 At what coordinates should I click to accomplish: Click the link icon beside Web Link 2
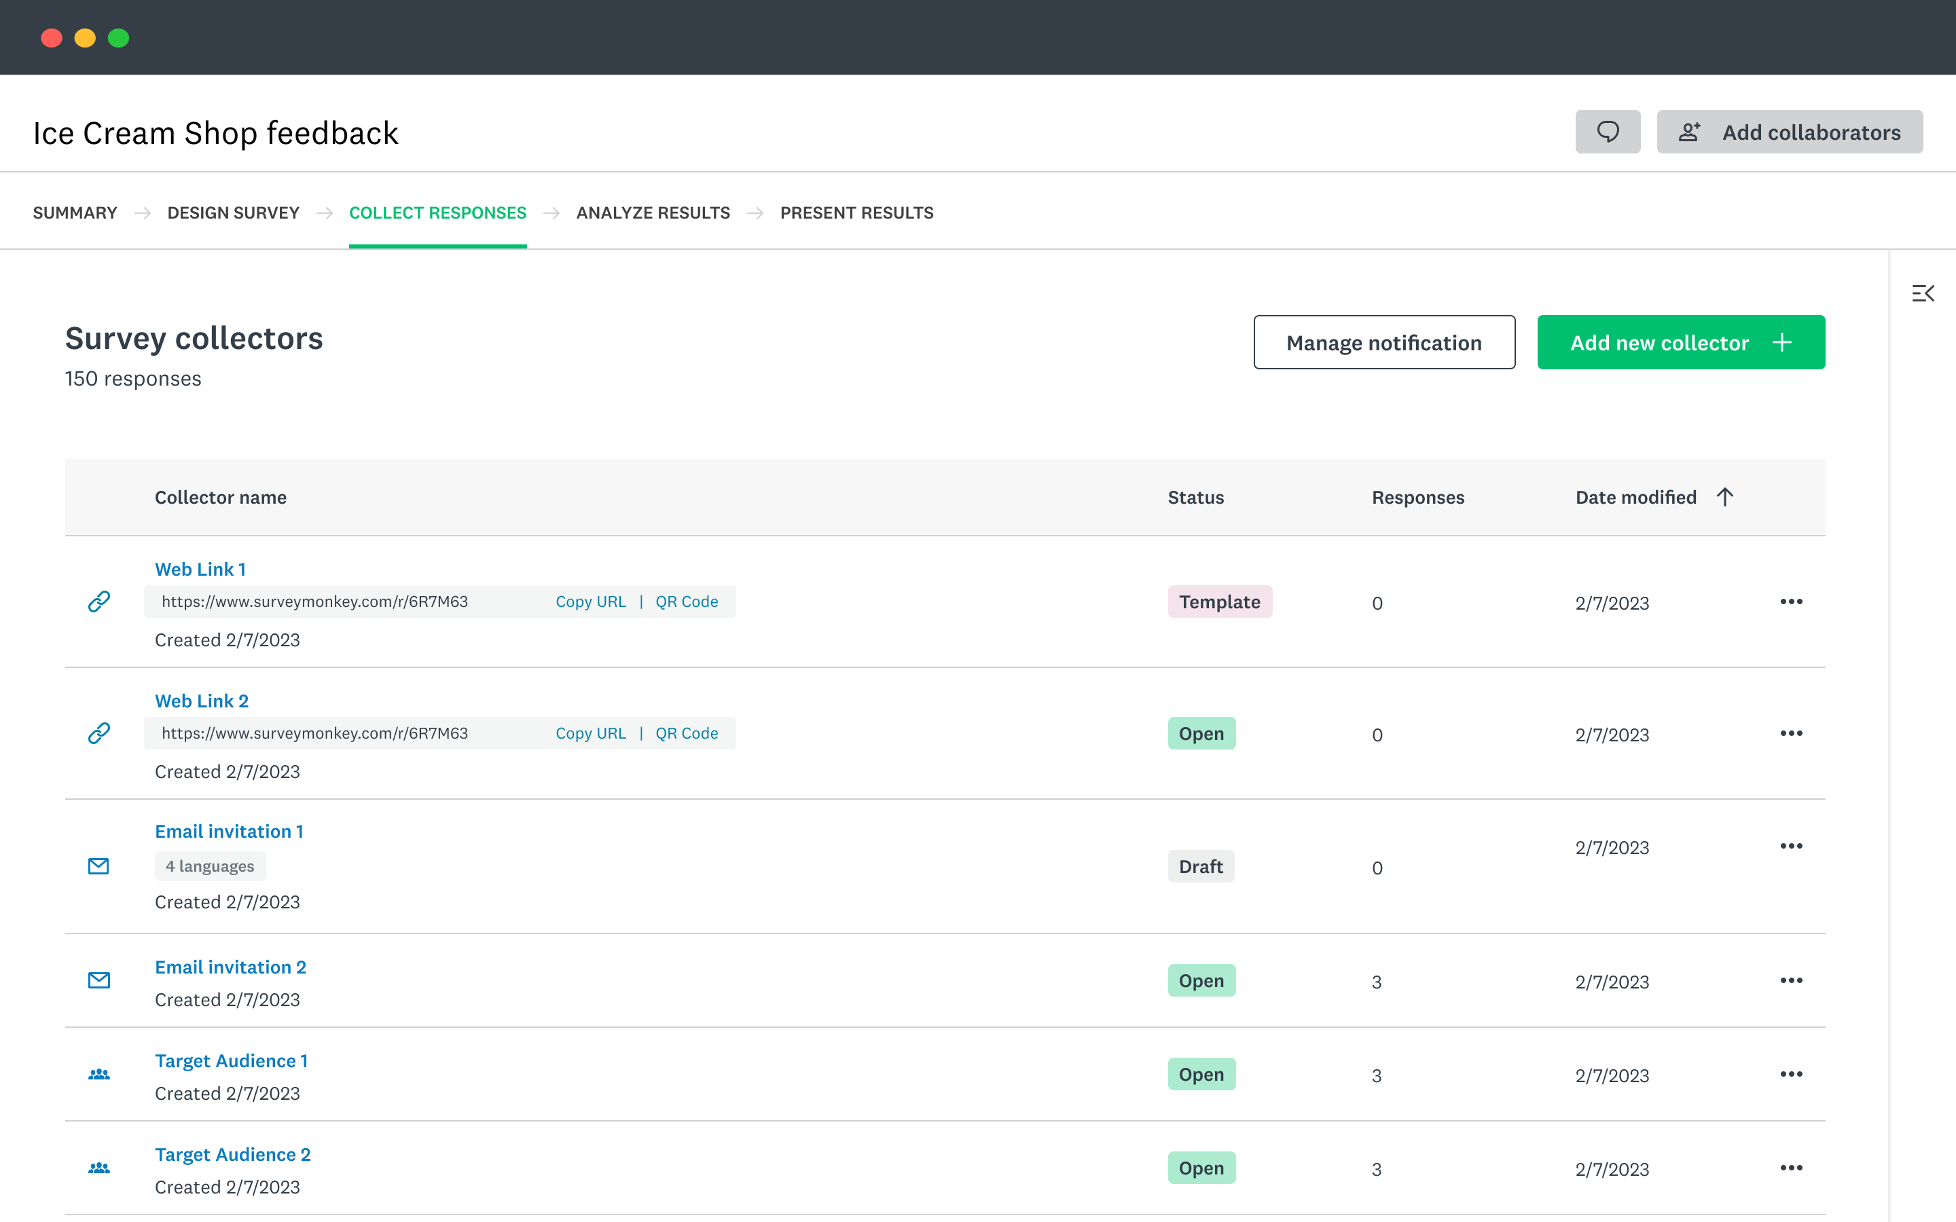click(98, 733)
